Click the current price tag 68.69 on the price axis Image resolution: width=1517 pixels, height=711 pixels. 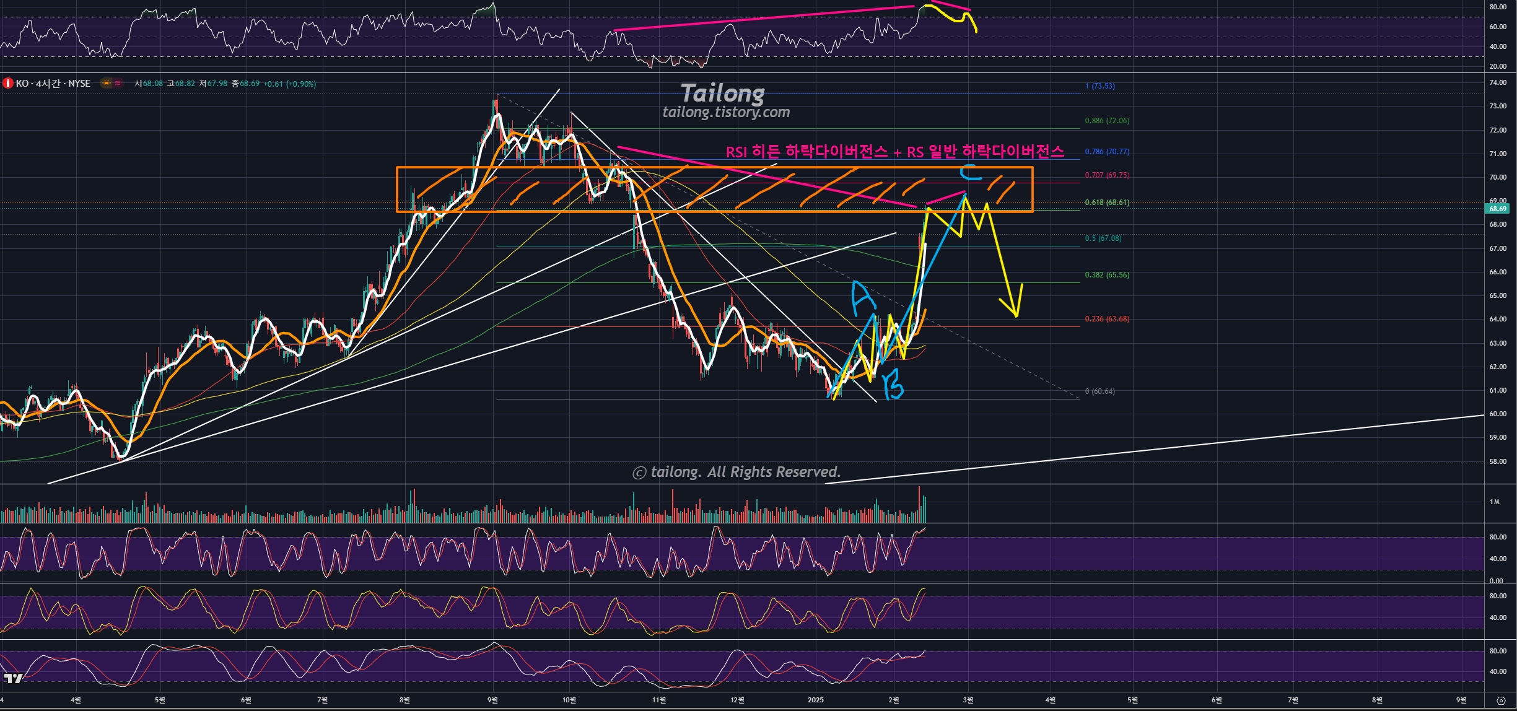(1497, 209)
